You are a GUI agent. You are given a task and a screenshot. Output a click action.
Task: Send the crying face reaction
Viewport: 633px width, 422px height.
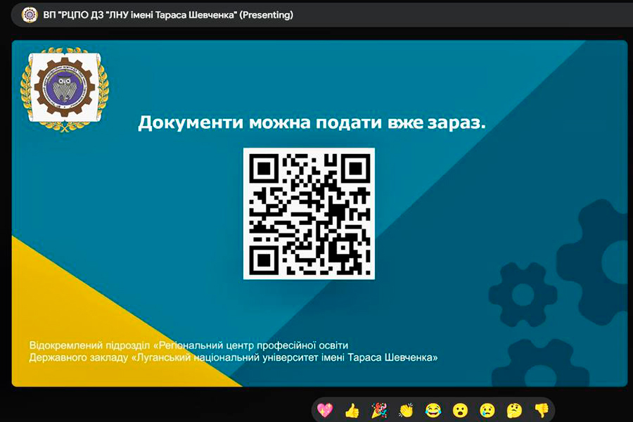487,410
